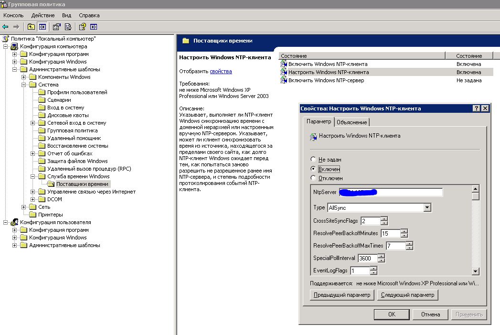Click the OK button
Image resolution: width=500 pixels, height=335 pixels.
tap(392, 314)
